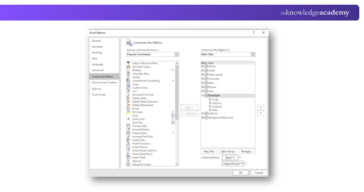Screen dimensions: 364x192
Task: Open the Reset customizations dropdown
Action: point(230,157)
